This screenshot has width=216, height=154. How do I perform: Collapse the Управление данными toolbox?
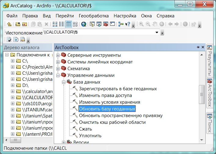coord(58,75)
